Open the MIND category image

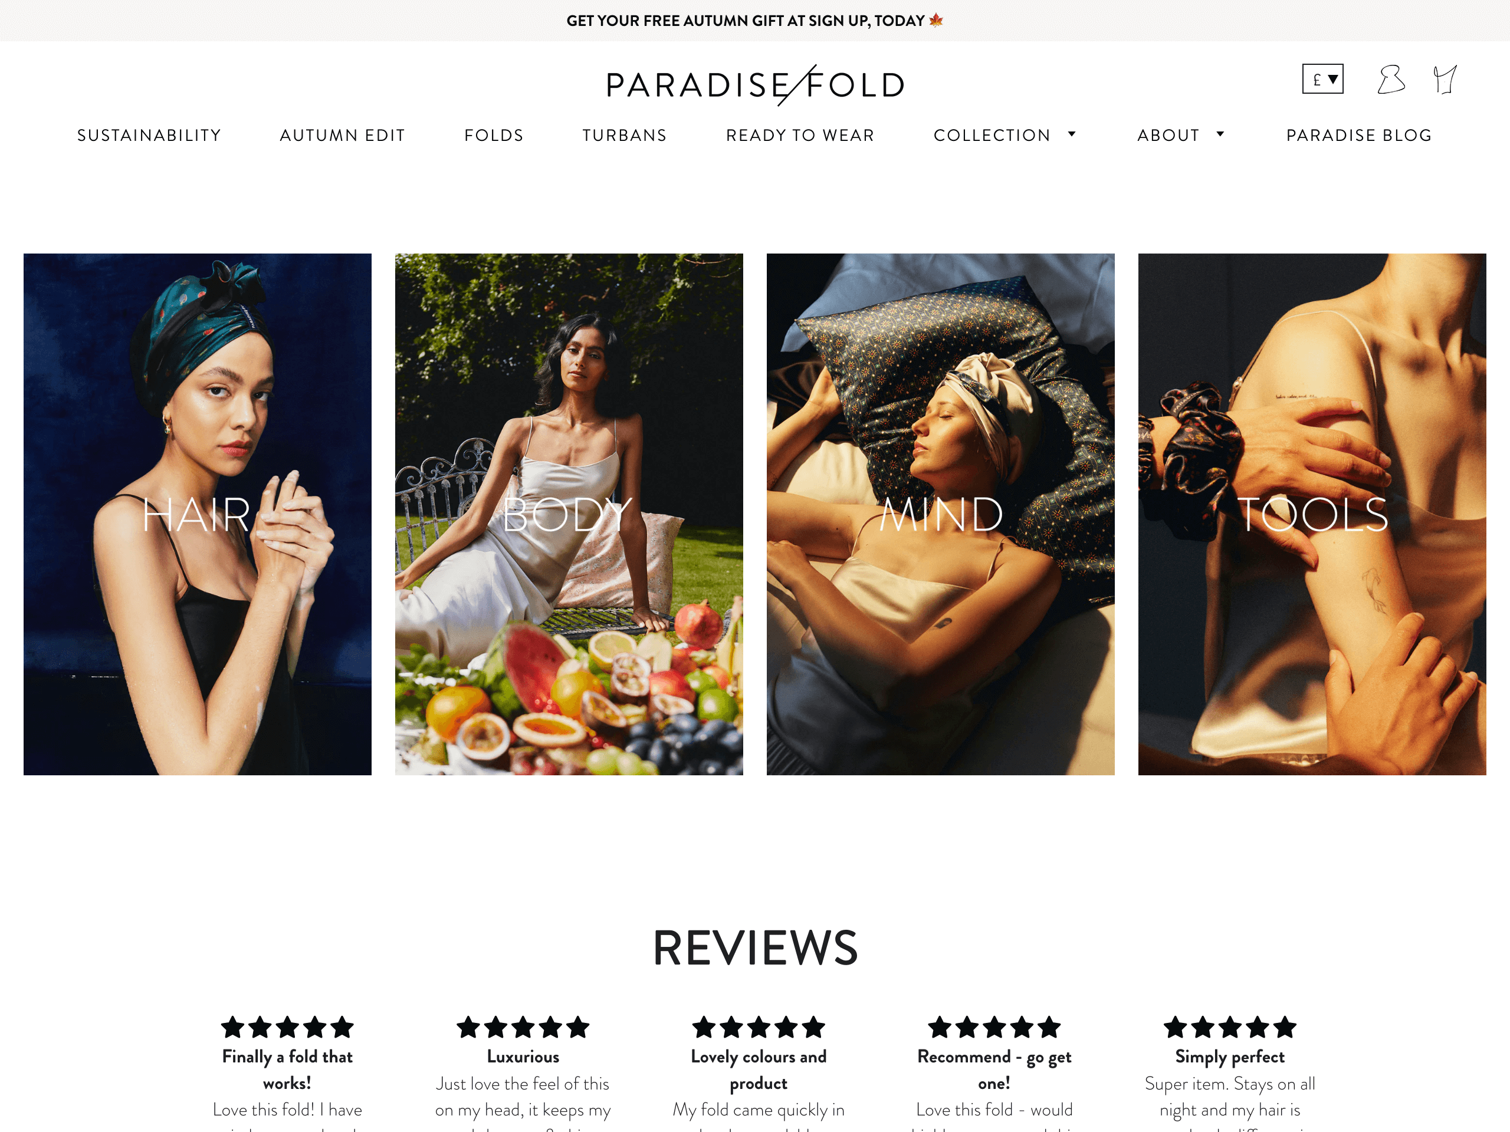[x=940, y=515]
